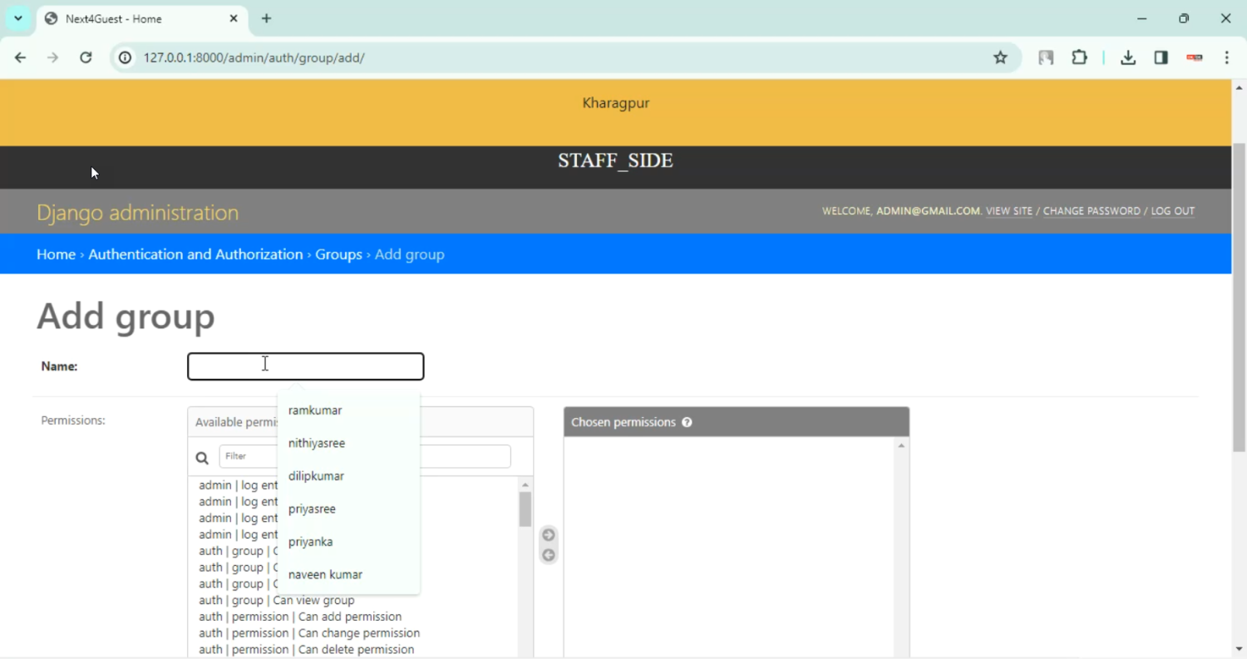This screenshot has width=1247, height=659.
Task: Click the page vertical scrollbar thumb
Action: click(x=1239, y=298)
